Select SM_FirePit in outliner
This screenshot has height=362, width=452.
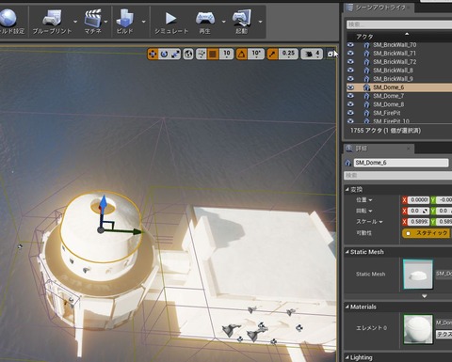[x=387, y=113]
